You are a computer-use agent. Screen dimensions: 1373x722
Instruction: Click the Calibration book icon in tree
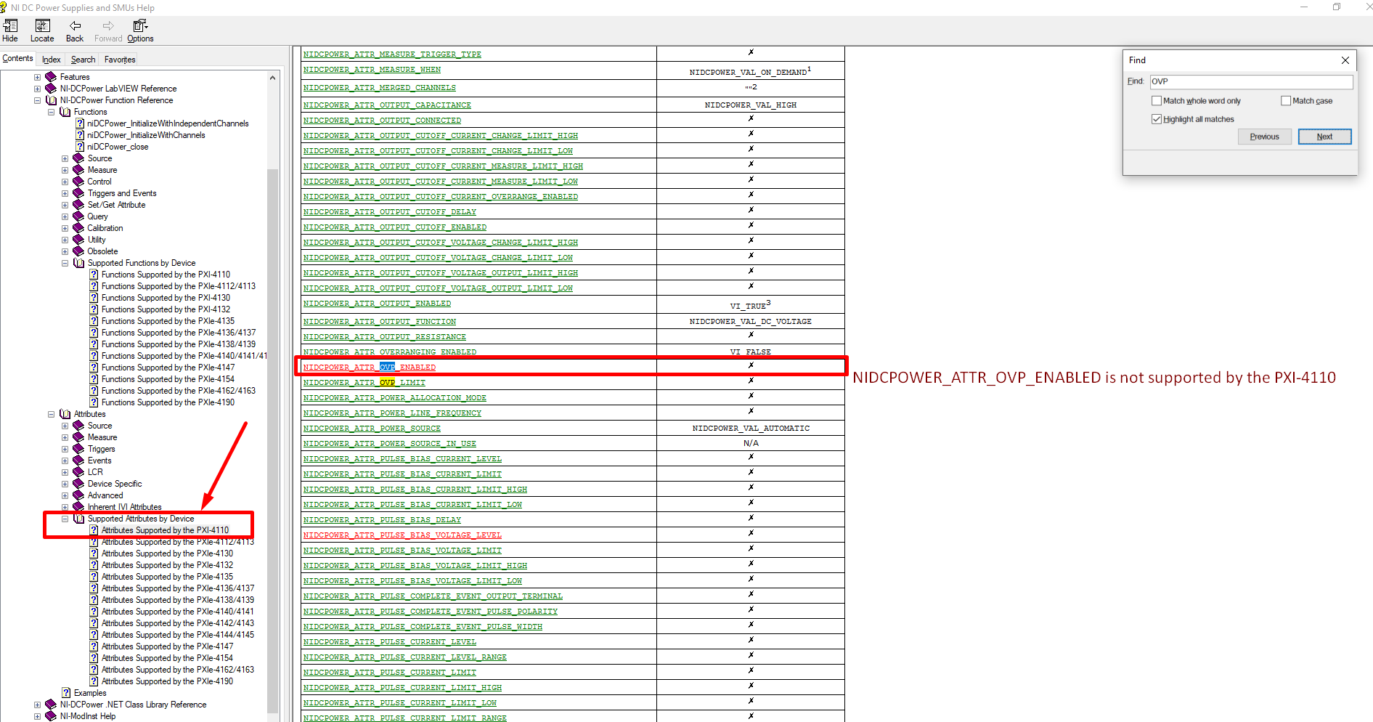click(78, 228)
